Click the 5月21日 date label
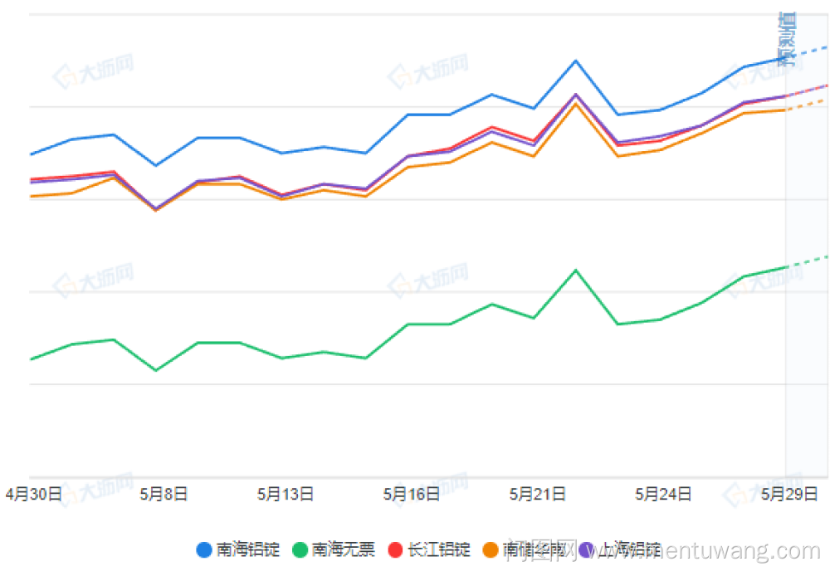Image resolution: width=830 pixels, height=571 pixels. (537, 495)
